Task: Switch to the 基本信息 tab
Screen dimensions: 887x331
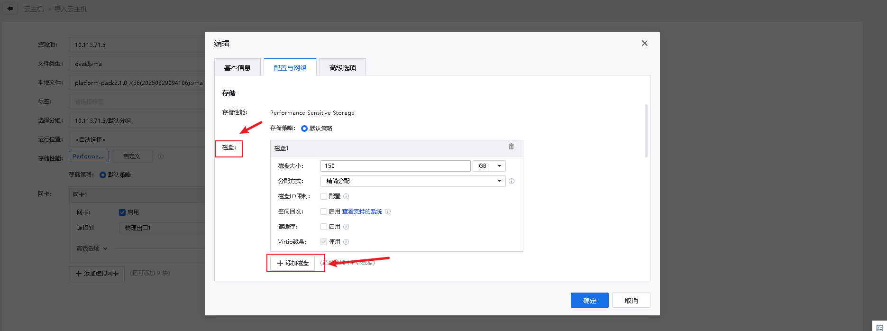Action: click(238, 68)
